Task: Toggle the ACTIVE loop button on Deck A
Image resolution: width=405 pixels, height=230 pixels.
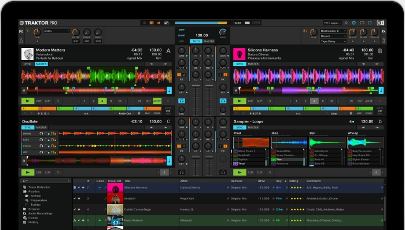Action: 157,101
